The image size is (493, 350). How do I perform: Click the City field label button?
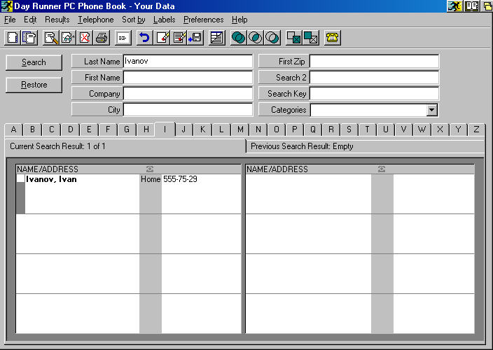click(97, 110)
